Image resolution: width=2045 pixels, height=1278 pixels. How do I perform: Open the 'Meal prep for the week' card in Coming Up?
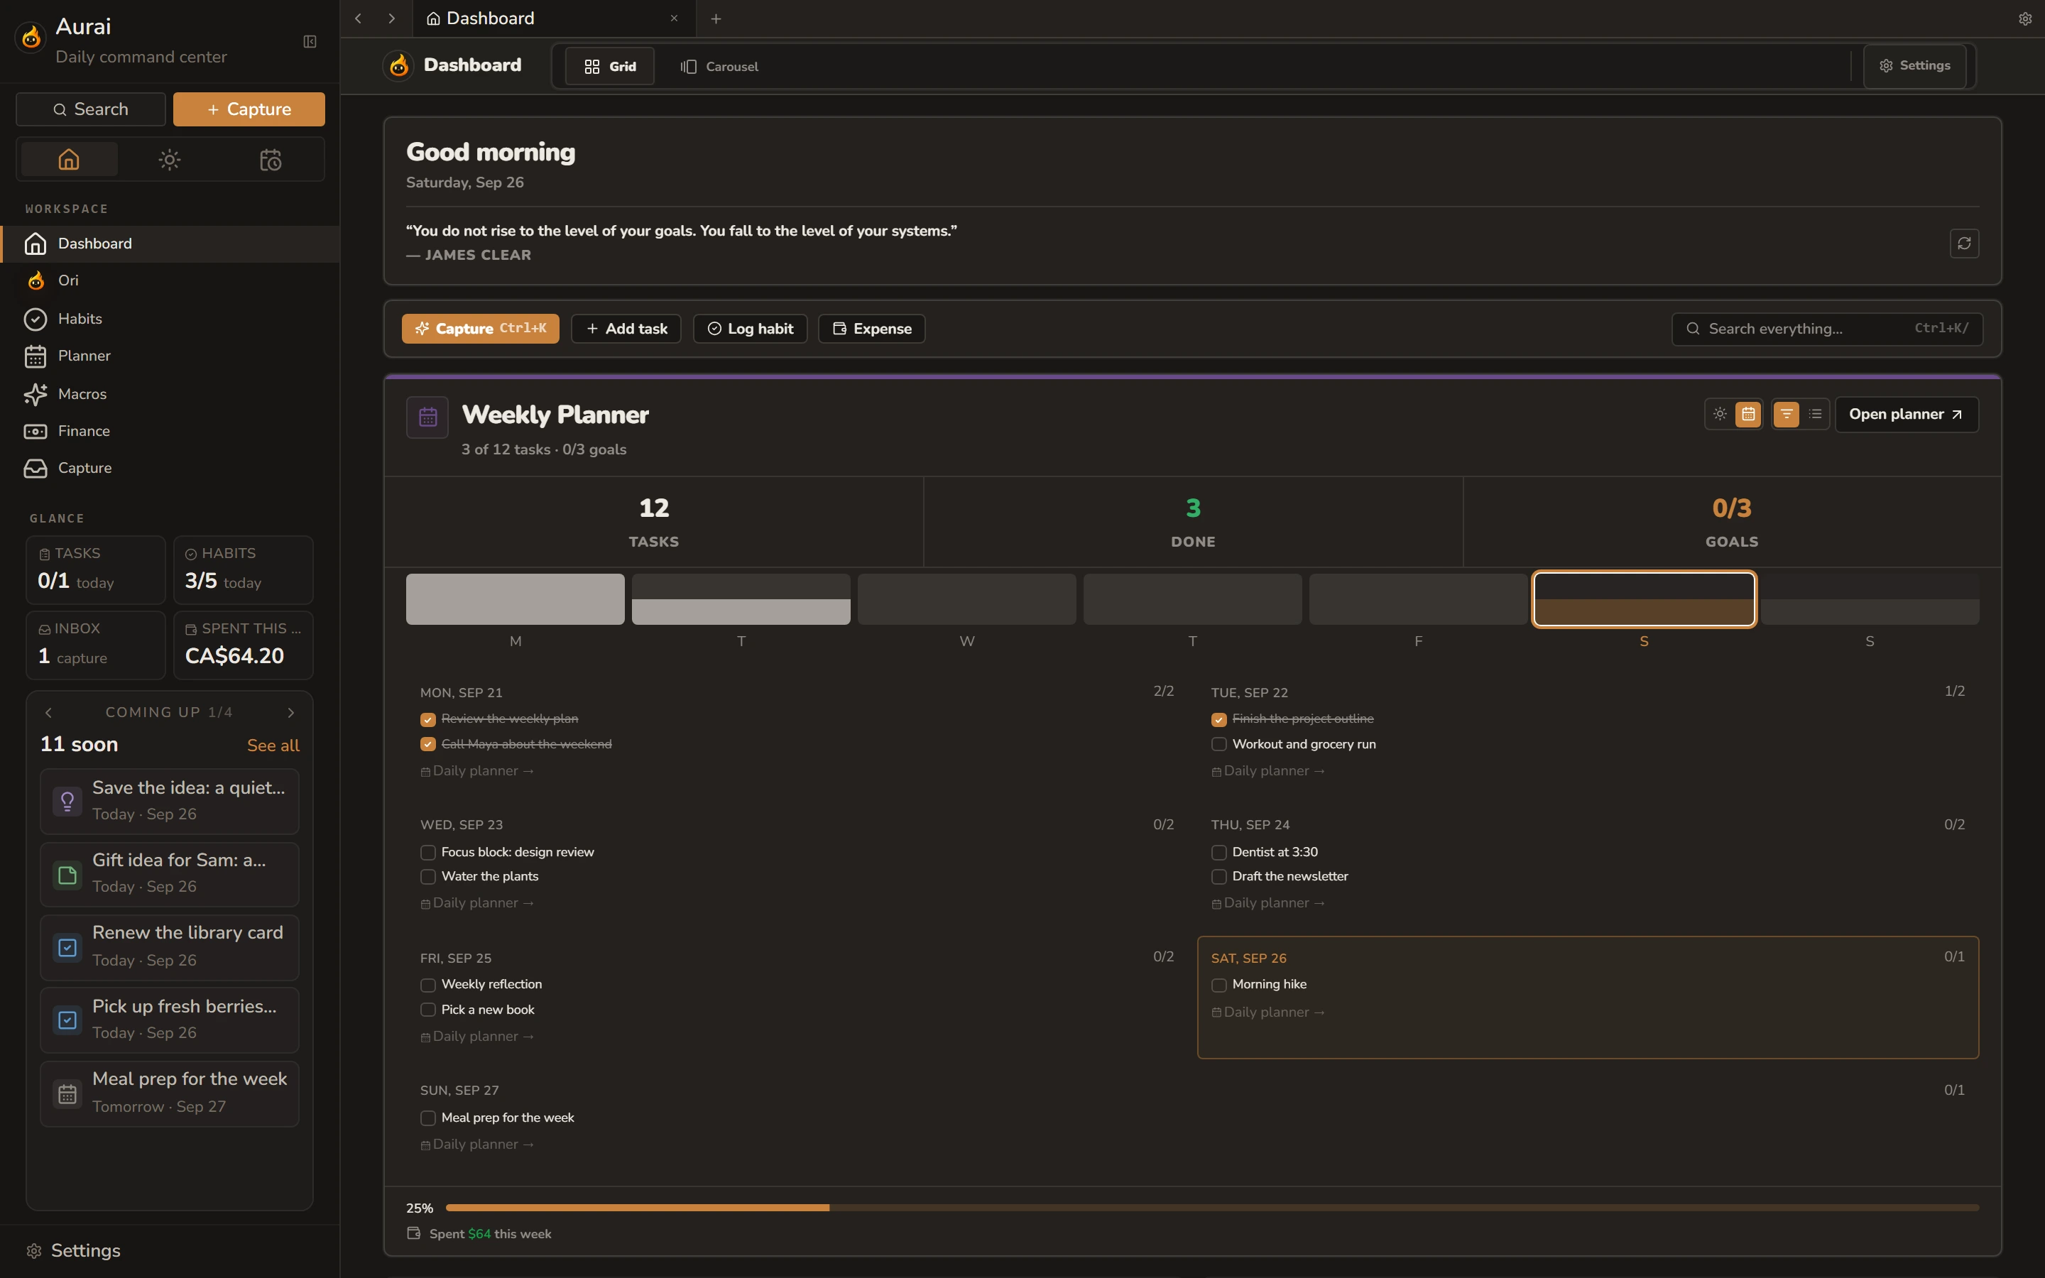pyautogui.click(x=170, y=1093)
